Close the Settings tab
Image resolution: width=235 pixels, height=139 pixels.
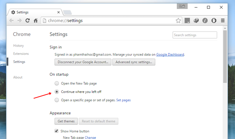(58, 12)
